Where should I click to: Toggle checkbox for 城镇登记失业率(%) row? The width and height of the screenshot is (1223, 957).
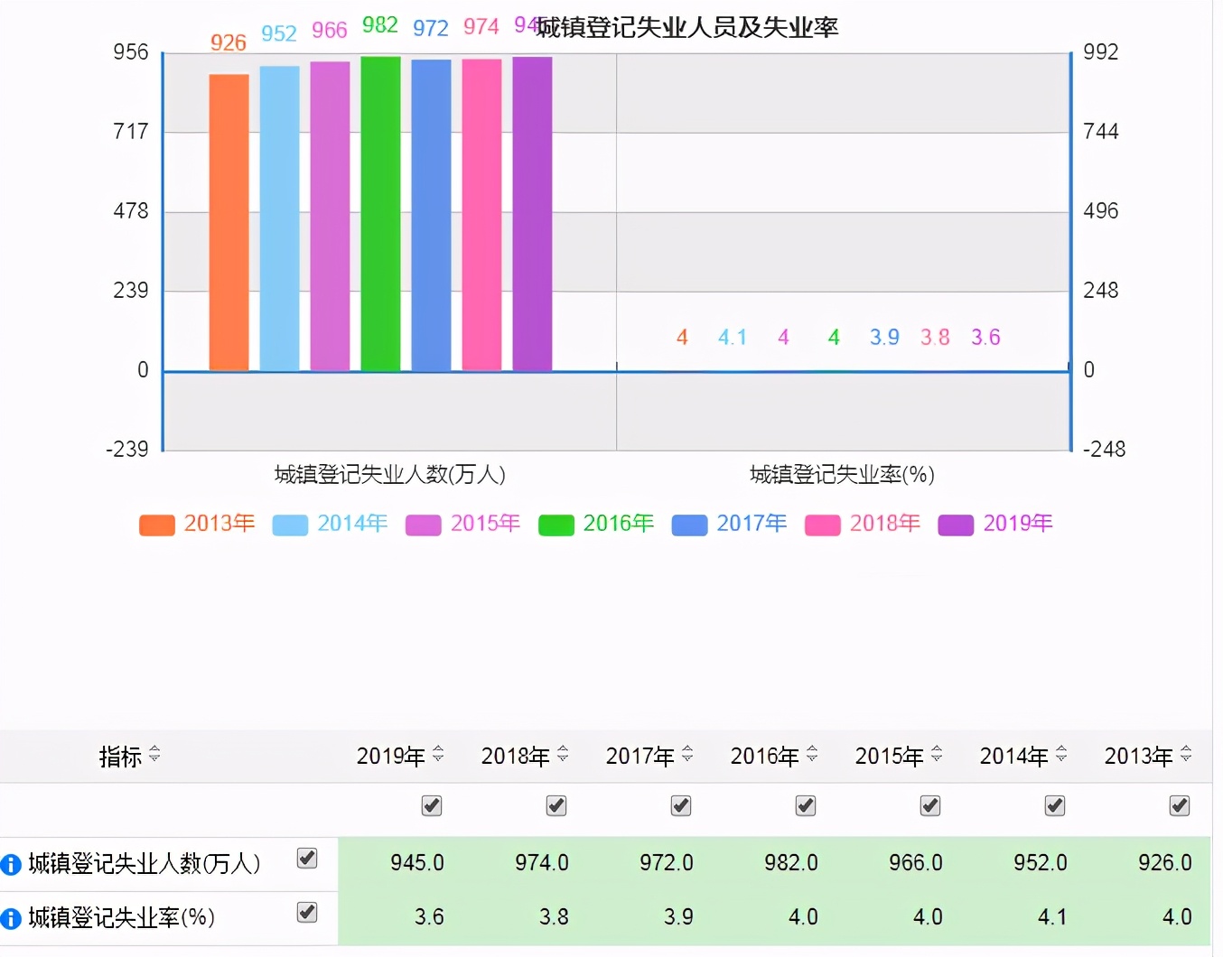click(307, 913)
